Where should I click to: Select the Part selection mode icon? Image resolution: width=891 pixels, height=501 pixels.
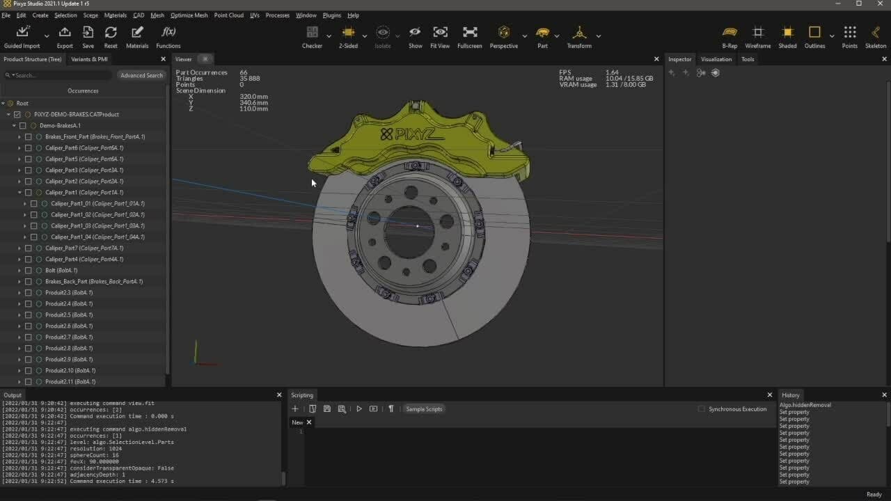click(x=542, y=32)
